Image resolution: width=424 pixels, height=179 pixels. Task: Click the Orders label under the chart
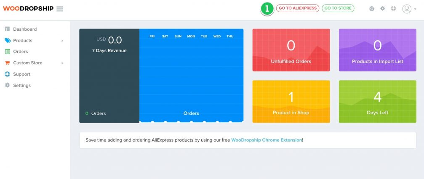point(191,113)
